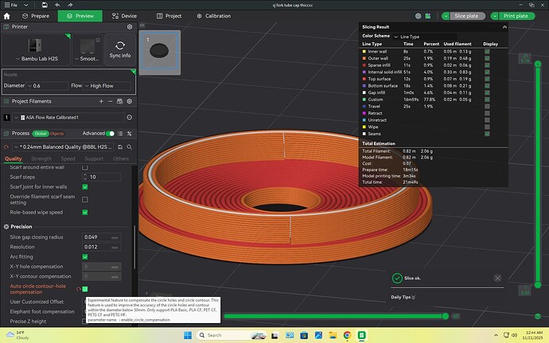Open Bambu Studio taskbar icon
The image size is (549, 343).
(362, 335)
